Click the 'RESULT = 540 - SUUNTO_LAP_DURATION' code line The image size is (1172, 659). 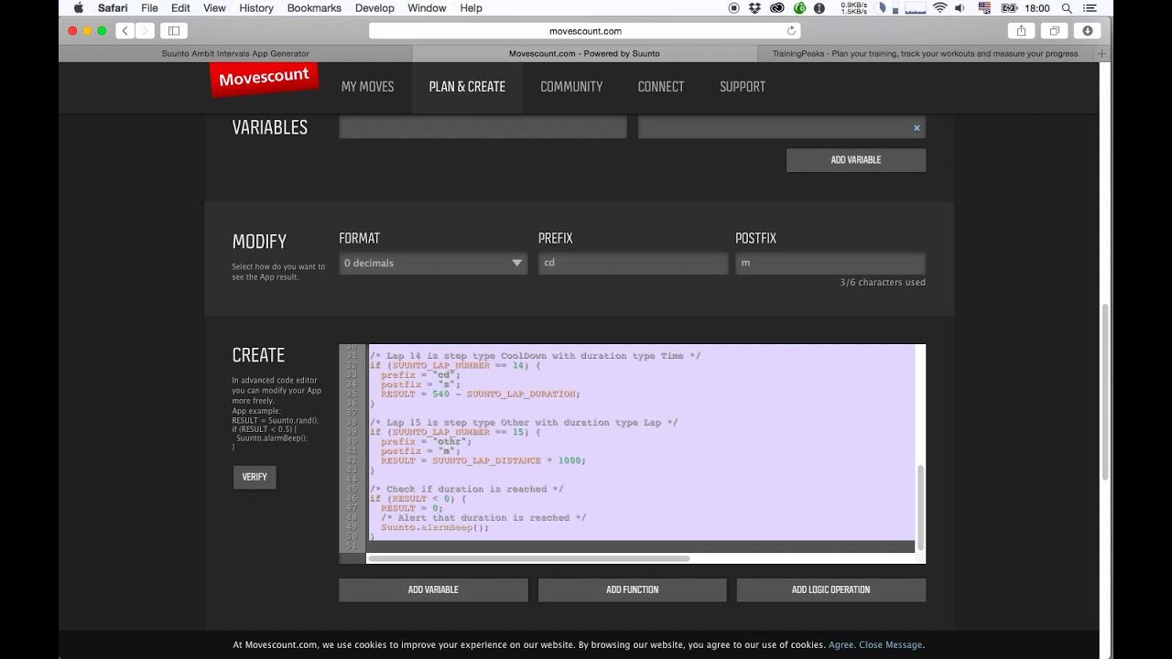pyautogui.click(x=481, y=394)
